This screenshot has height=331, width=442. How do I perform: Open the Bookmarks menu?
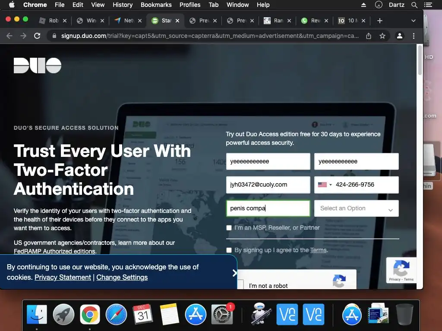click(156, 5)
